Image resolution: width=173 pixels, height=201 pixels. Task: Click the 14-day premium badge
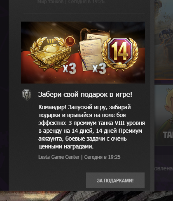pos(120,53)
